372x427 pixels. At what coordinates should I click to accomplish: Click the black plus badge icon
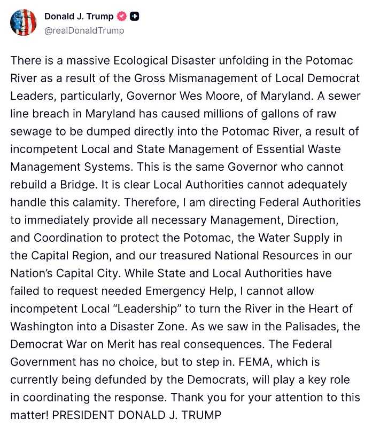(x=135, y=17)
